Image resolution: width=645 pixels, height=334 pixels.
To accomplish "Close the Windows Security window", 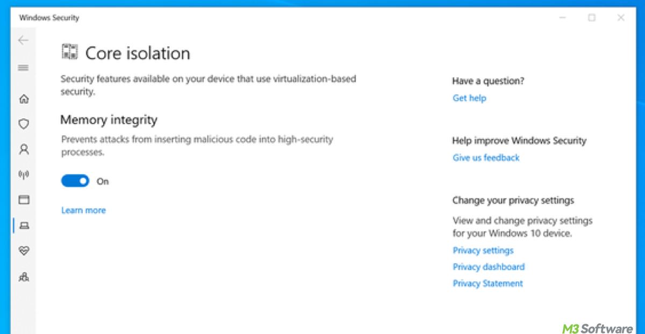I will [x=621, y=18].
